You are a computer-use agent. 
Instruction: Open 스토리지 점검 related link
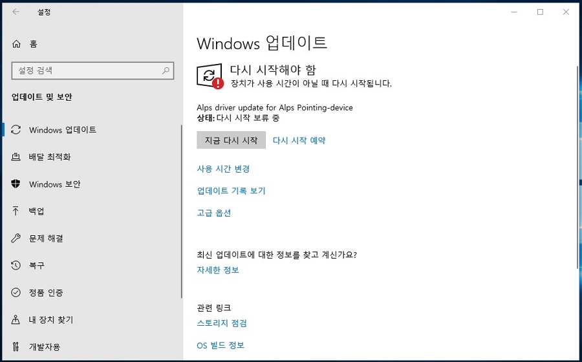[x=222, y=323]
